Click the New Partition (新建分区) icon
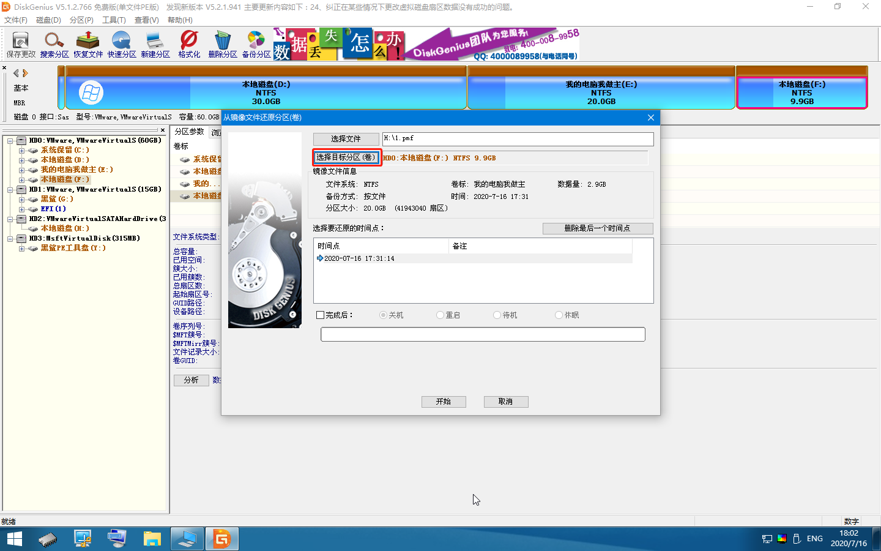The width and height of the screenshot is (881, 551). [155, 45]
